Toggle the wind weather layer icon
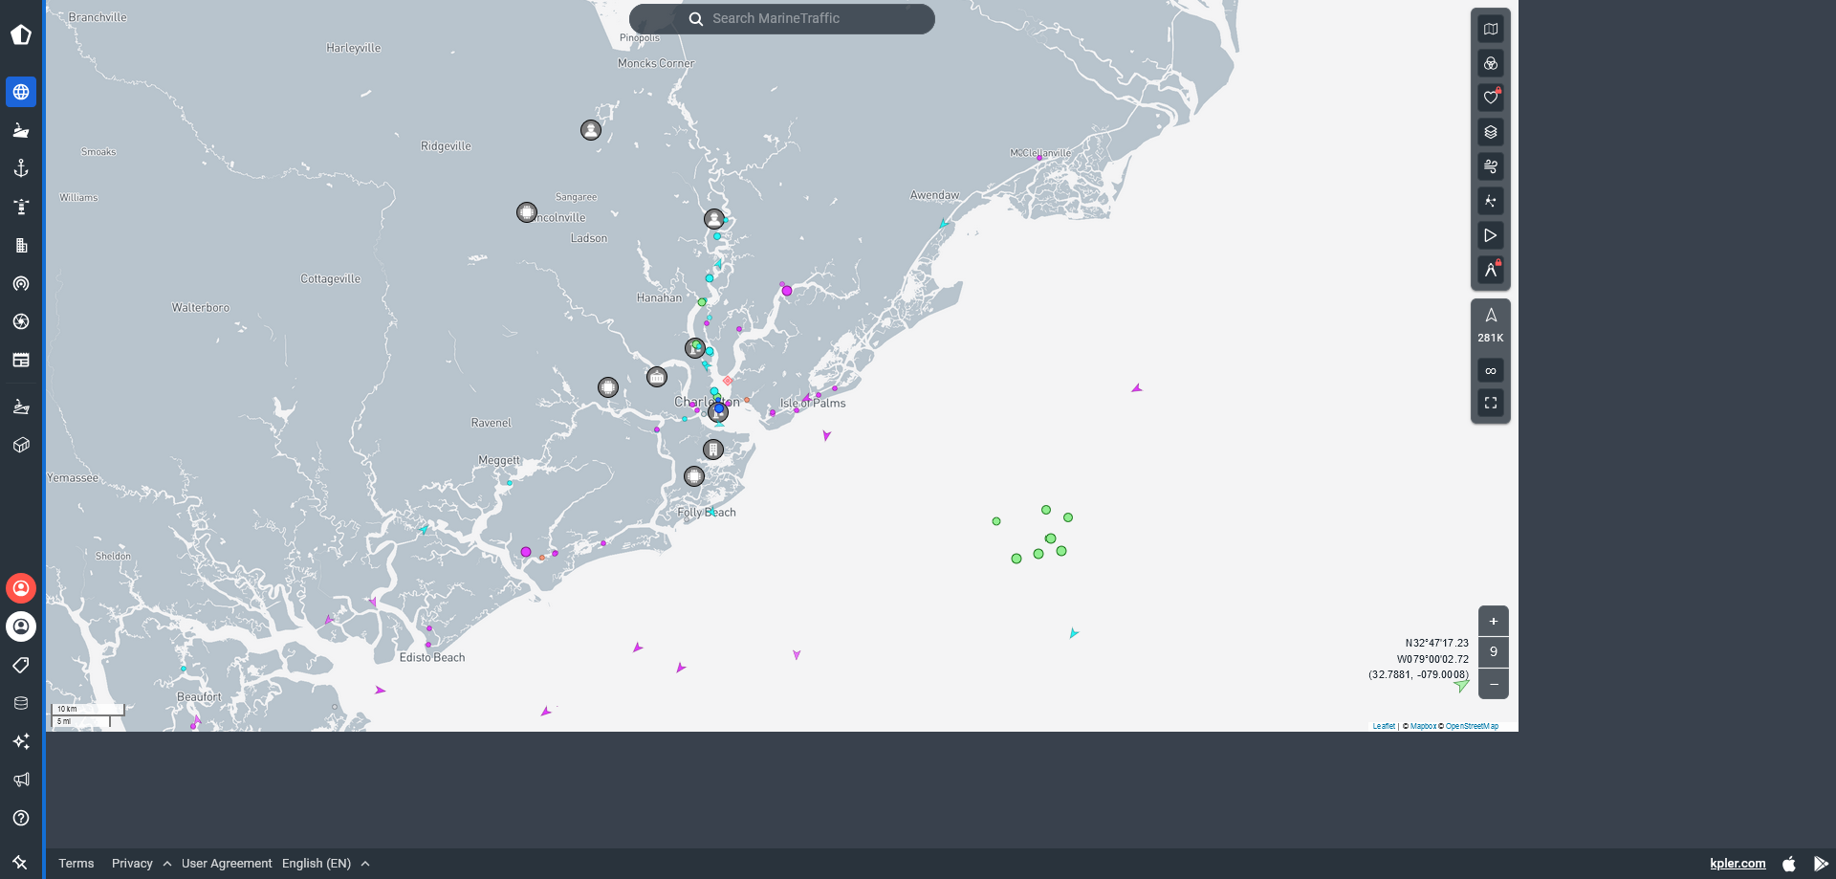The width and height of the screenshot is (1836, 879). [1491, 166]
